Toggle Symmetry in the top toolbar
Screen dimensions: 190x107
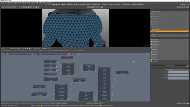pos(104,4)
